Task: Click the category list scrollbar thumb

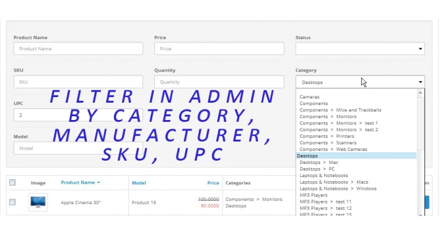Action: coord(420,123)
